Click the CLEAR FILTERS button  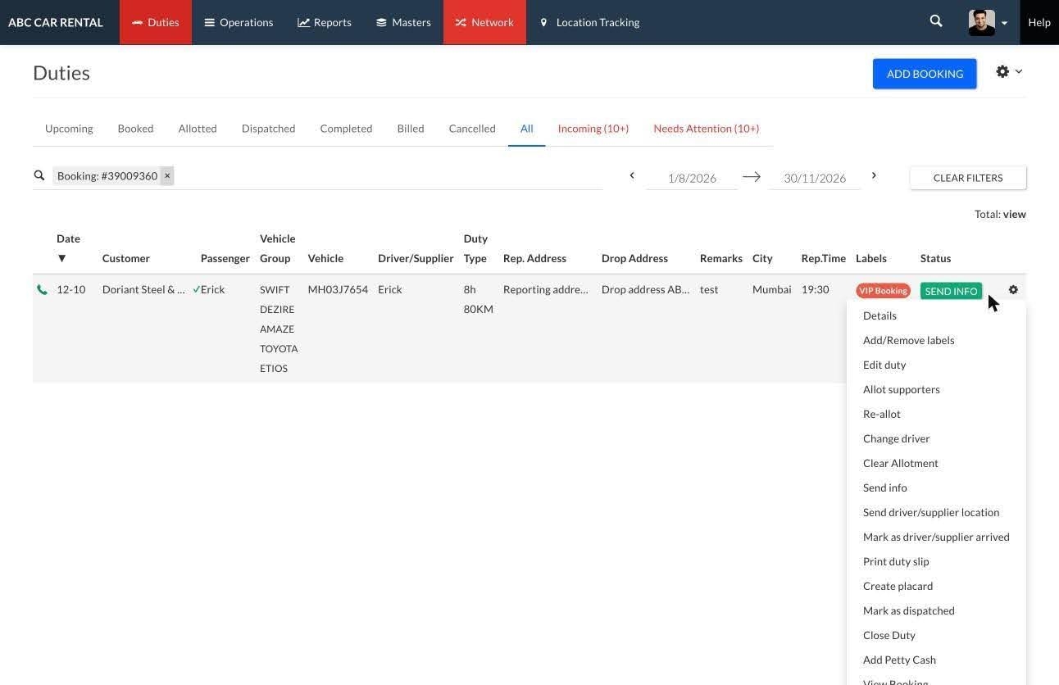[968, 178]
